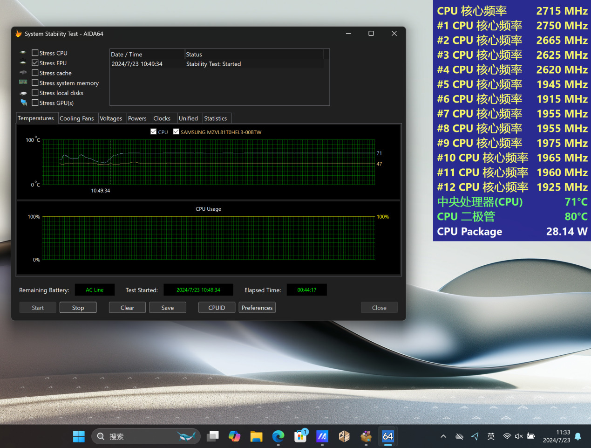This screenshot has width=591, height=448.
Task: Open the Statistics tab
Action: (216, 118)
